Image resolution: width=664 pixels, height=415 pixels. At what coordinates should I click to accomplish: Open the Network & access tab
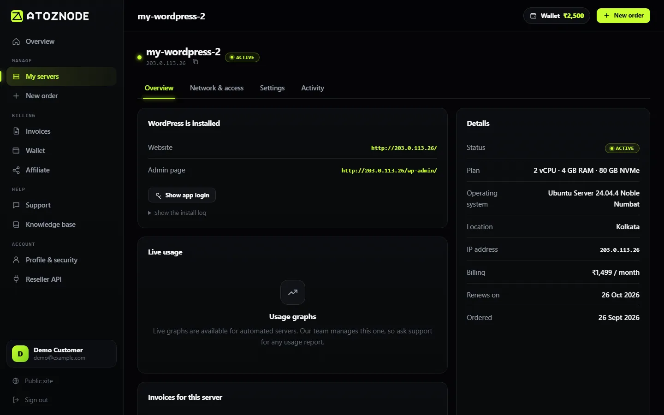coord(217,88)
